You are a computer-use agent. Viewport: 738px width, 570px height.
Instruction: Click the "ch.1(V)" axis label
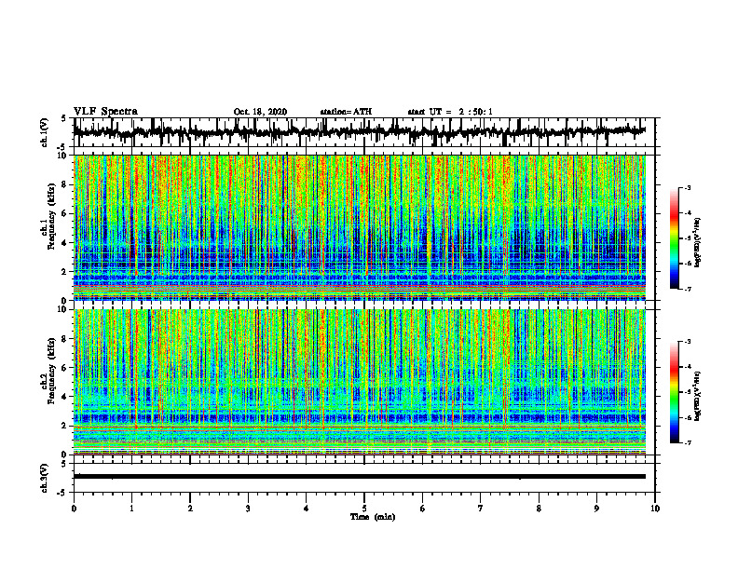click(45, 132)
